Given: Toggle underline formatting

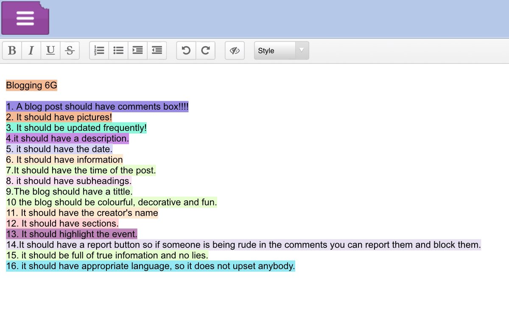Looking at the screenshot, I should (50, 50).
